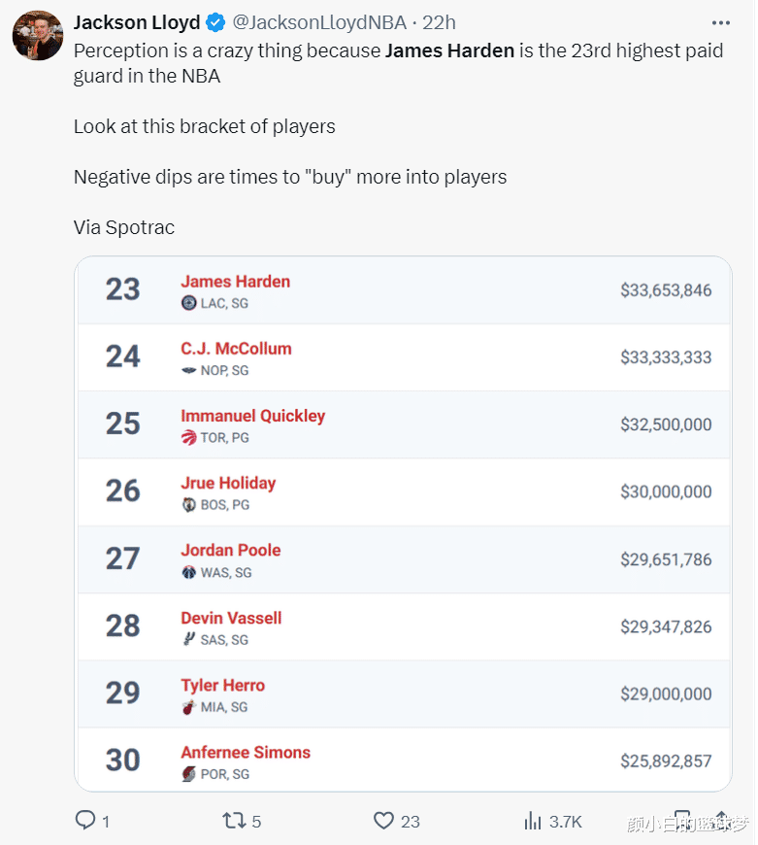Click the Raptors logo under Immanuel Quickley

coord(188,438)
